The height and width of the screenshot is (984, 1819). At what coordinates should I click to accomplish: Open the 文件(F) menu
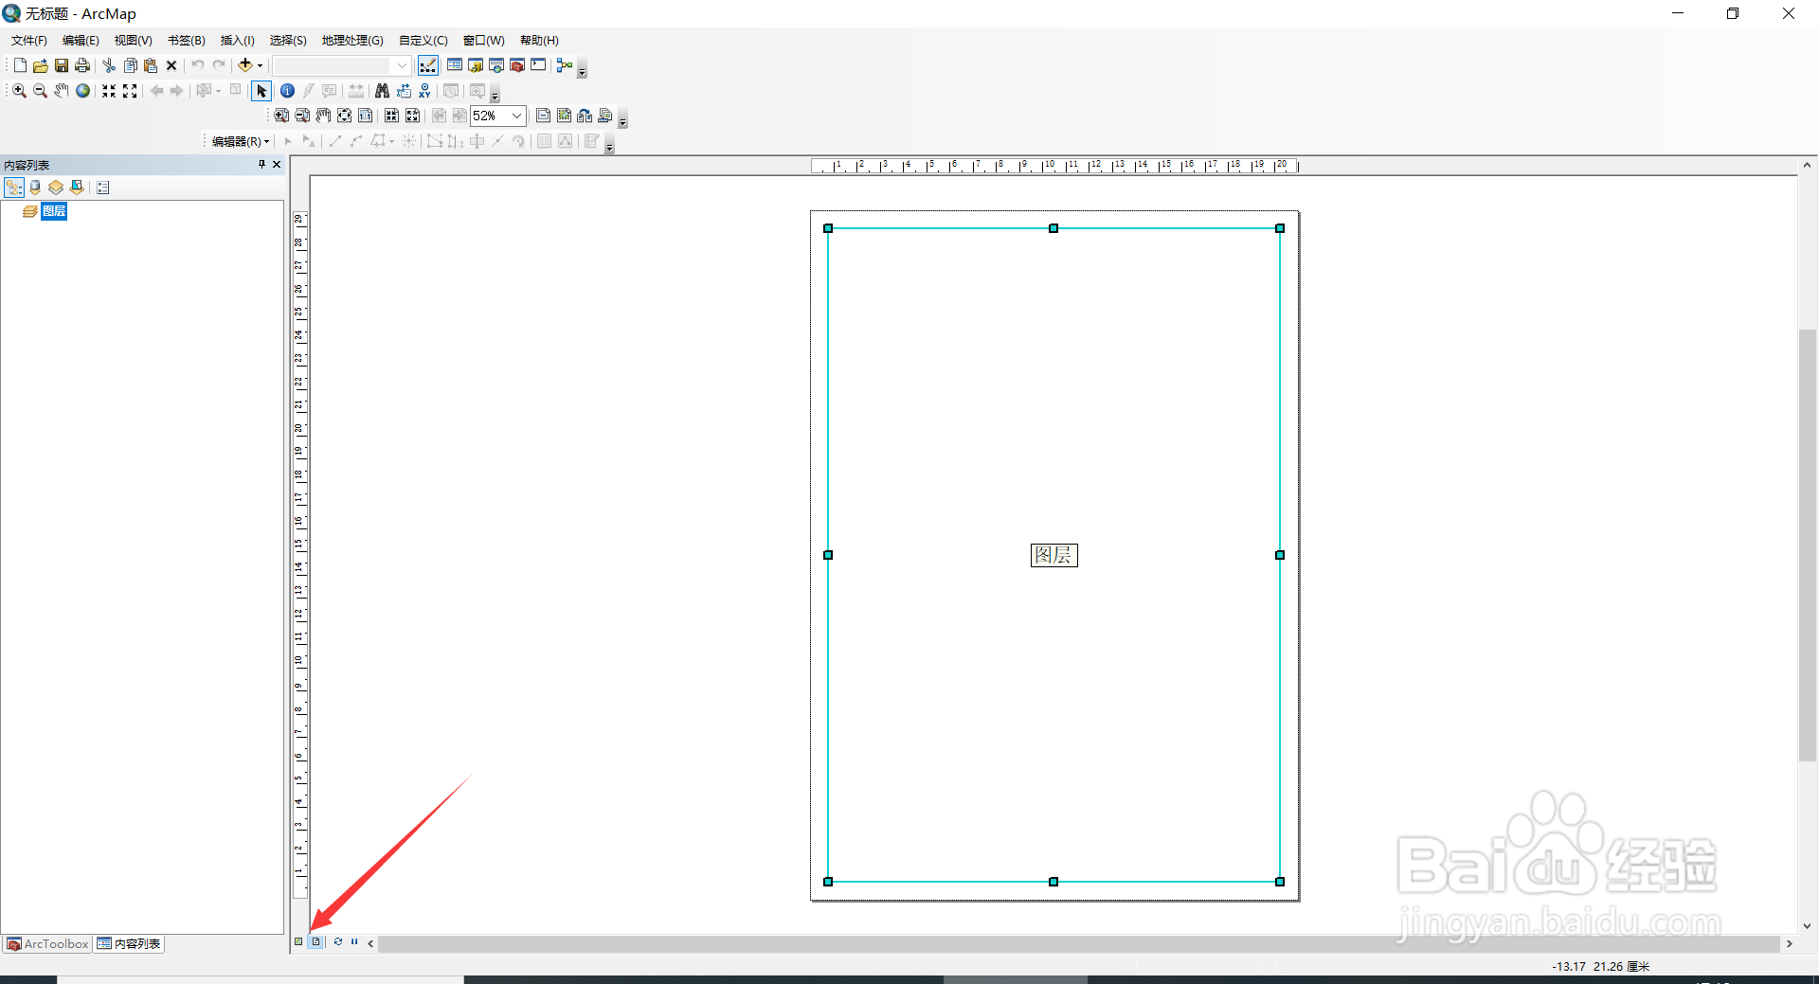29,41
